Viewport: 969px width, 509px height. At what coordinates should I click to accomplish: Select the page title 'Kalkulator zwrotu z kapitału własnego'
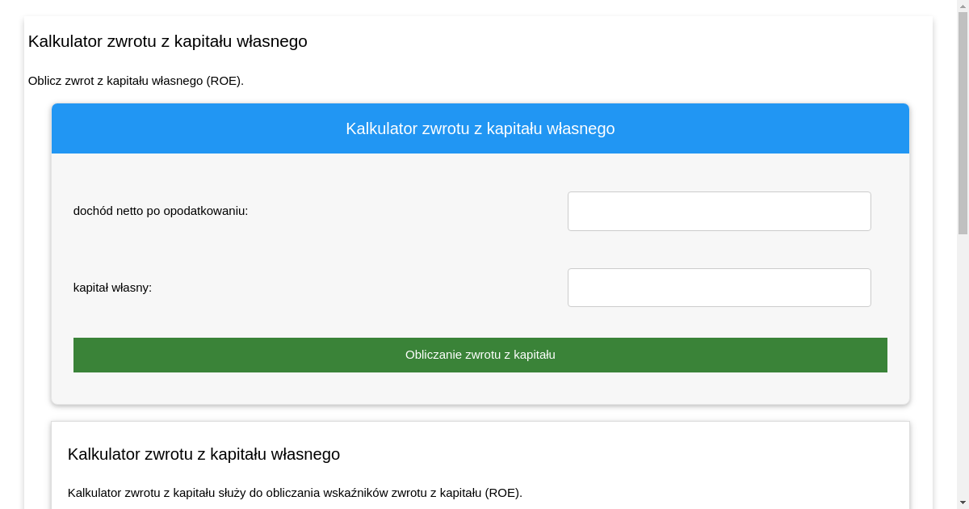(167, 41)
